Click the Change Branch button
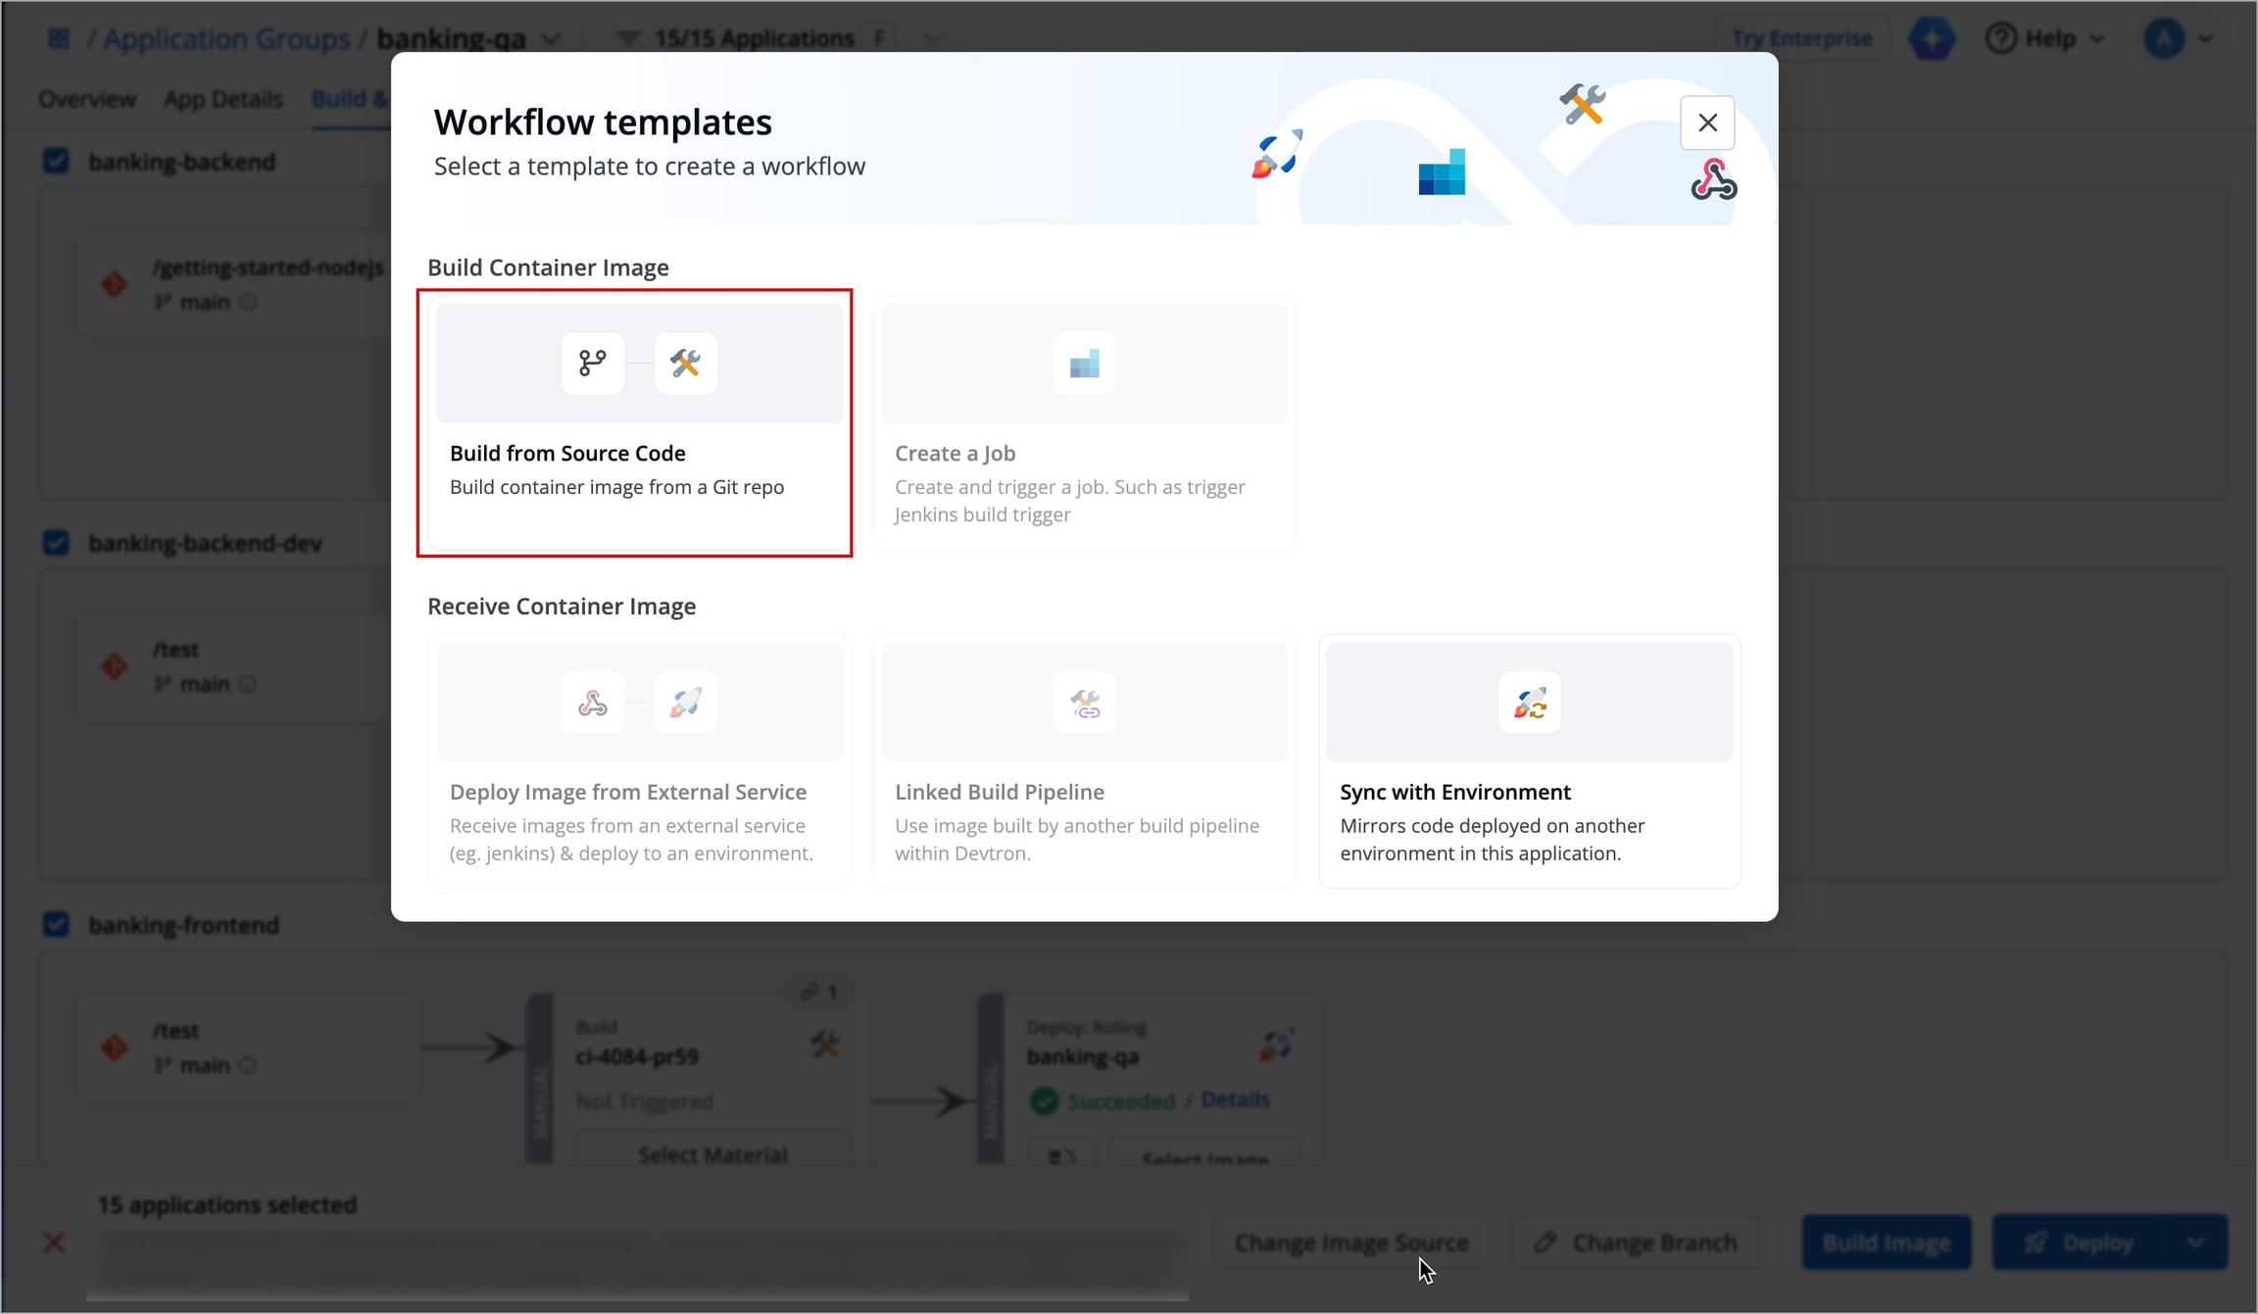The image size is (2258, 1314). [1635, 1242]
